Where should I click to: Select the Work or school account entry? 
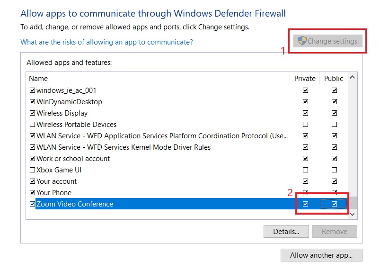[73, 159]
